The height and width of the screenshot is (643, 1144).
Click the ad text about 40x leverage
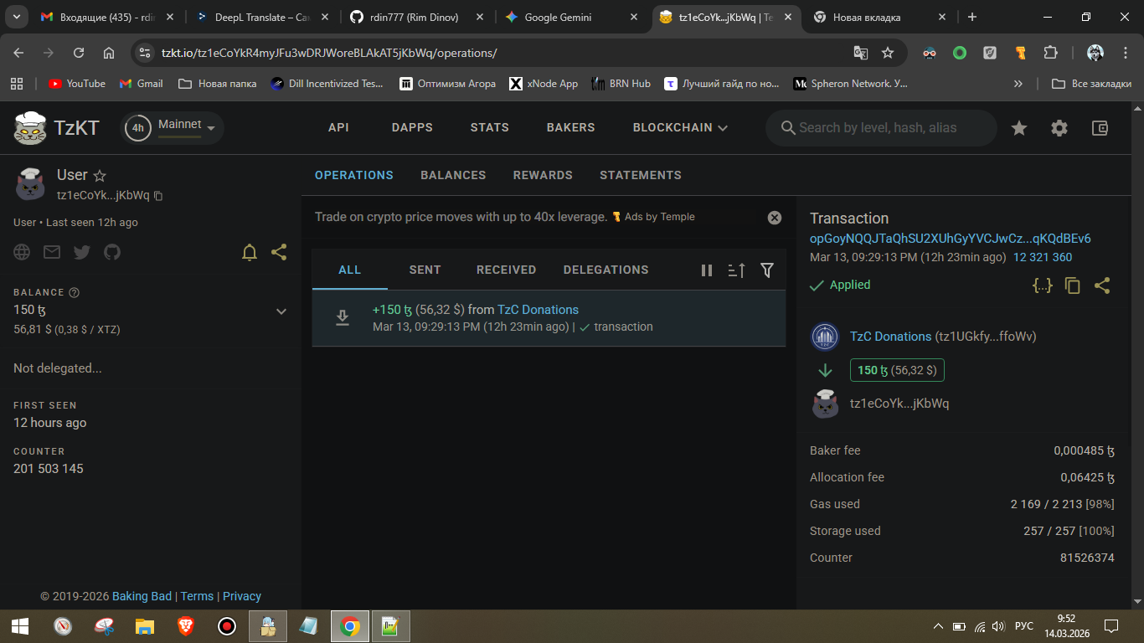[x=461, y=217]
